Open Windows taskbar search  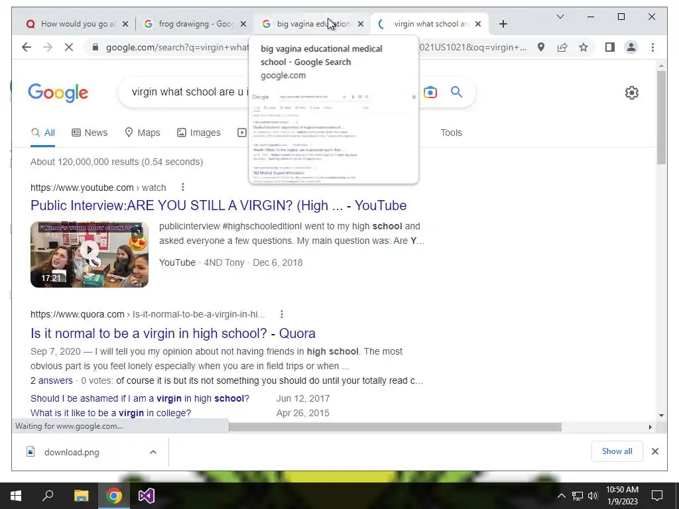(48, 496)
